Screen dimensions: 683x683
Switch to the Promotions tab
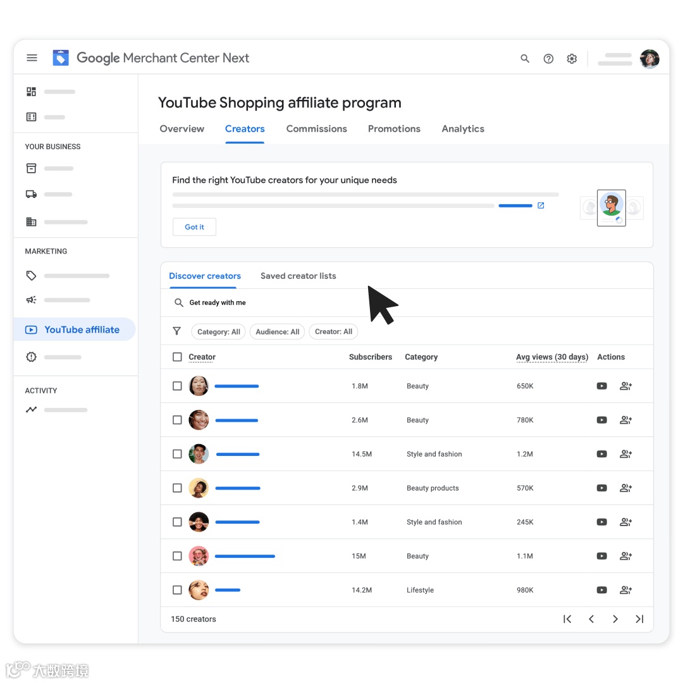394,129
